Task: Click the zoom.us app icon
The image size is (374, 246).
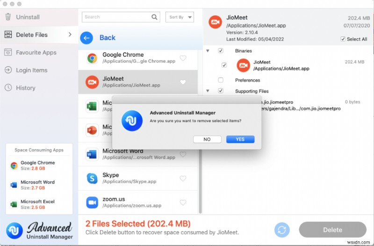Action: click(92, 202)
